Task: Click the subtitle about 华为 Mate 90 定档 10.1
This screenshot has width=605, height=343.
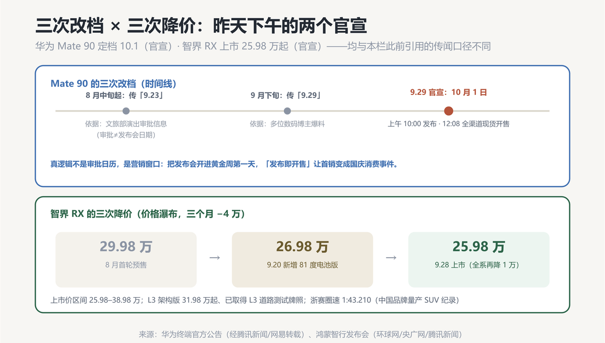Action: [x=263, y=46]
